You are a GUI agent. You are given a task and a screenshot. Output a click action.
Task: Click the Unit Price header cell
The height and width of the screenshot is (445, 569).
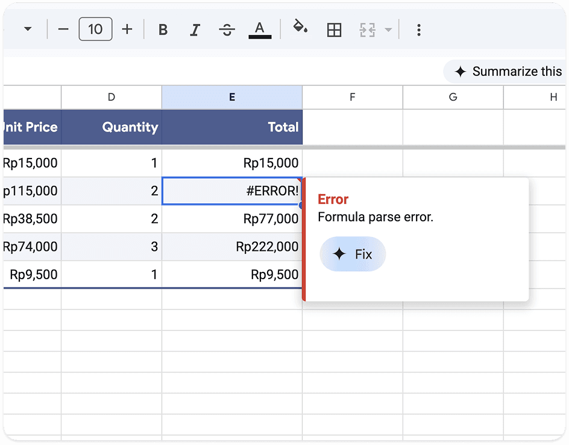click(33, 127)
